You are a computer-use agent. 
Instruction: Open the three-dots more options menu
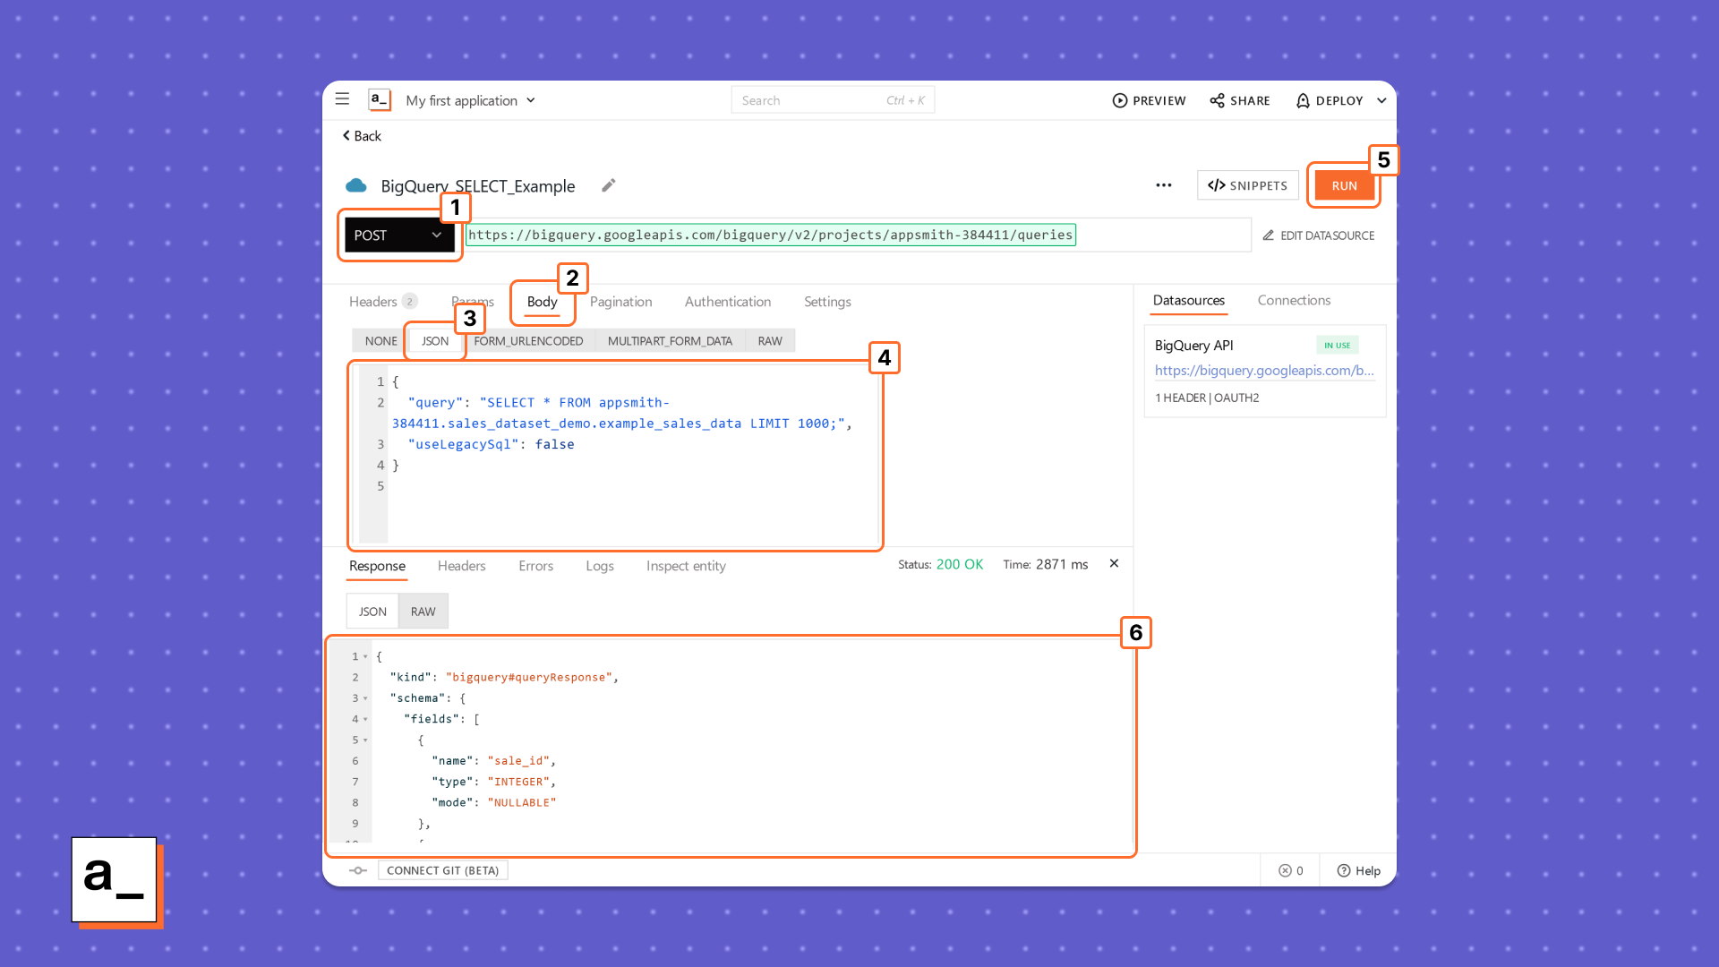coord(1163,185)
